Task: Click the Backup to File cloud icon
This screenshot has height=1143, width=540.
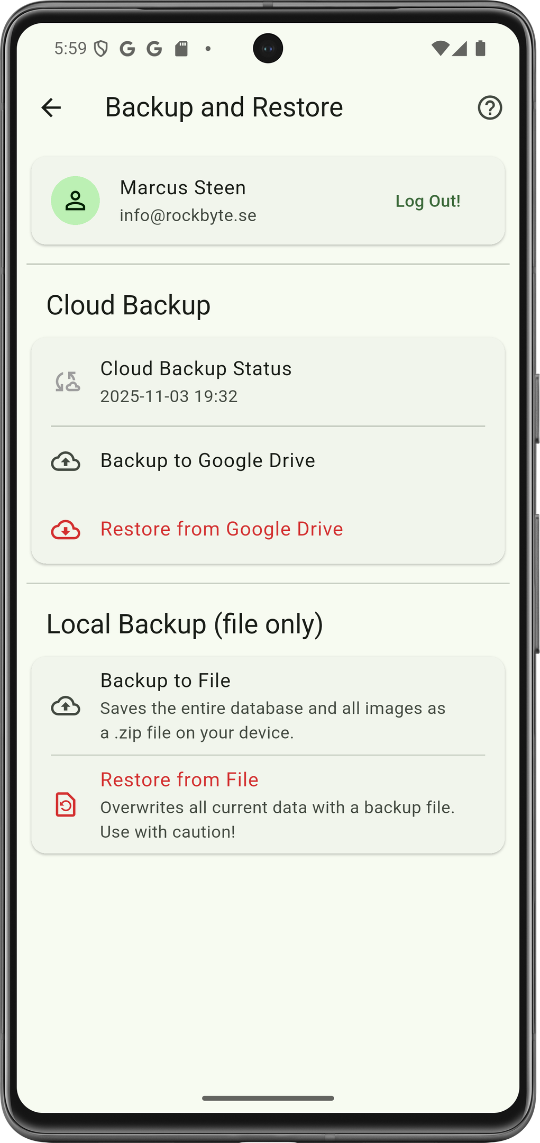Action: (66, 706)
